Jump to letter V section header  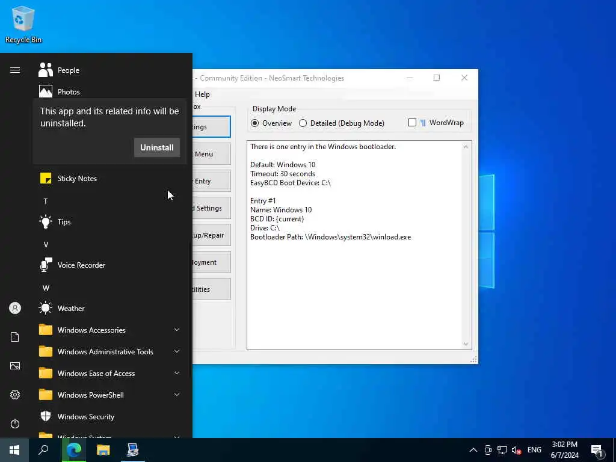pyautogui.click(x=46, y=244)
